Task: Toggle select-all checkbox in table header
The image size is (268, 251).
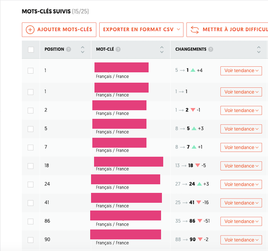Action: 30,50
